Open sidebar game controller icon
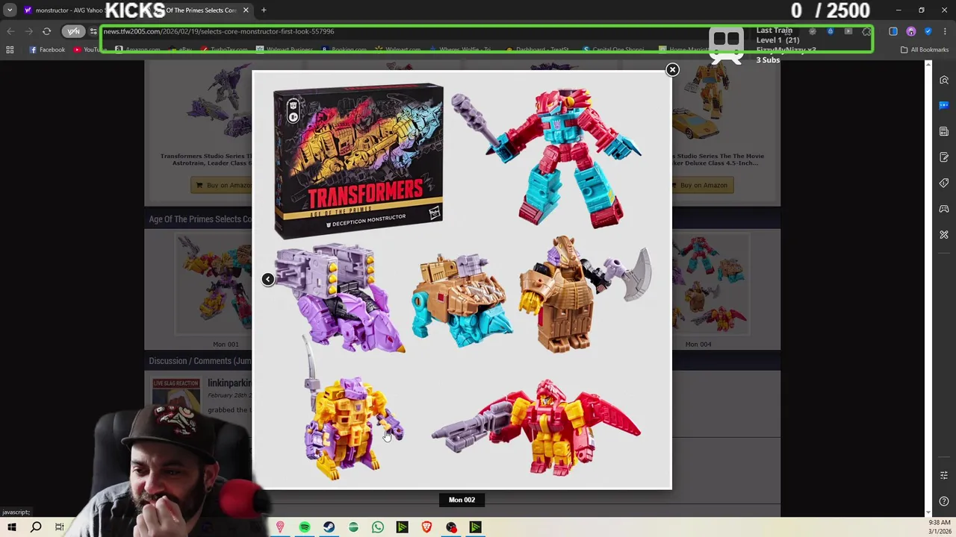The image size is (956, 537). [944, 209]
